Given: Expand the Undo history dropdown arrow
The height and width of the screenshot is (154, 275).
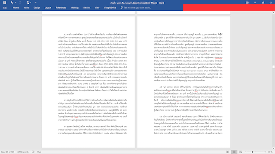Looking at the screenshot, I should coord(15,3).
